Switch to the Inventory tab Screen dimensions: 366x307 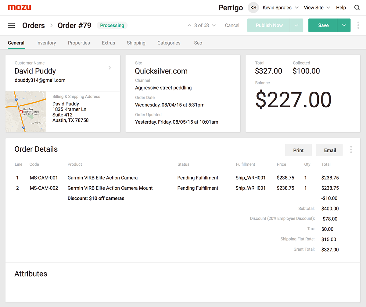tap(46, 43)
